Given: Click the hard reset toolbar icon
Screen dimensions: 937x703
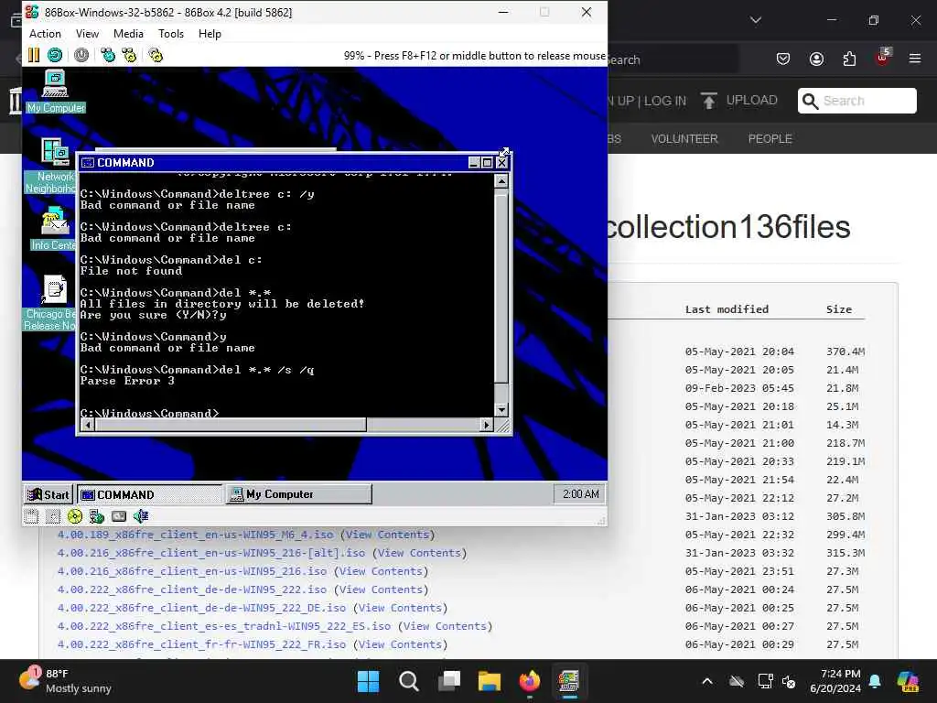Looking at the screenshot, I should tap(55, 56).
